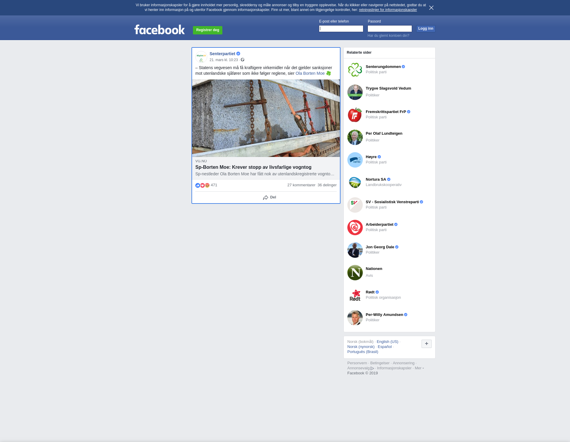570x442 pixels.
Task: Click the like reaction icon
Action: click(198, 185)
